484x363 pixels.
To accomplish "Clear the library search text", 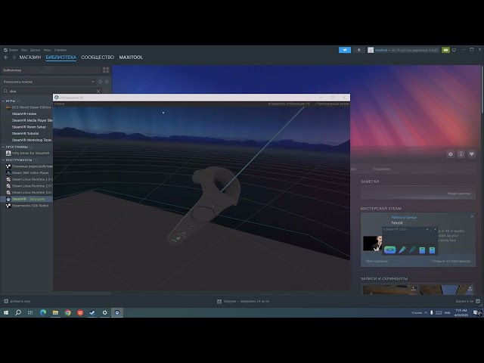I will 98,91.
